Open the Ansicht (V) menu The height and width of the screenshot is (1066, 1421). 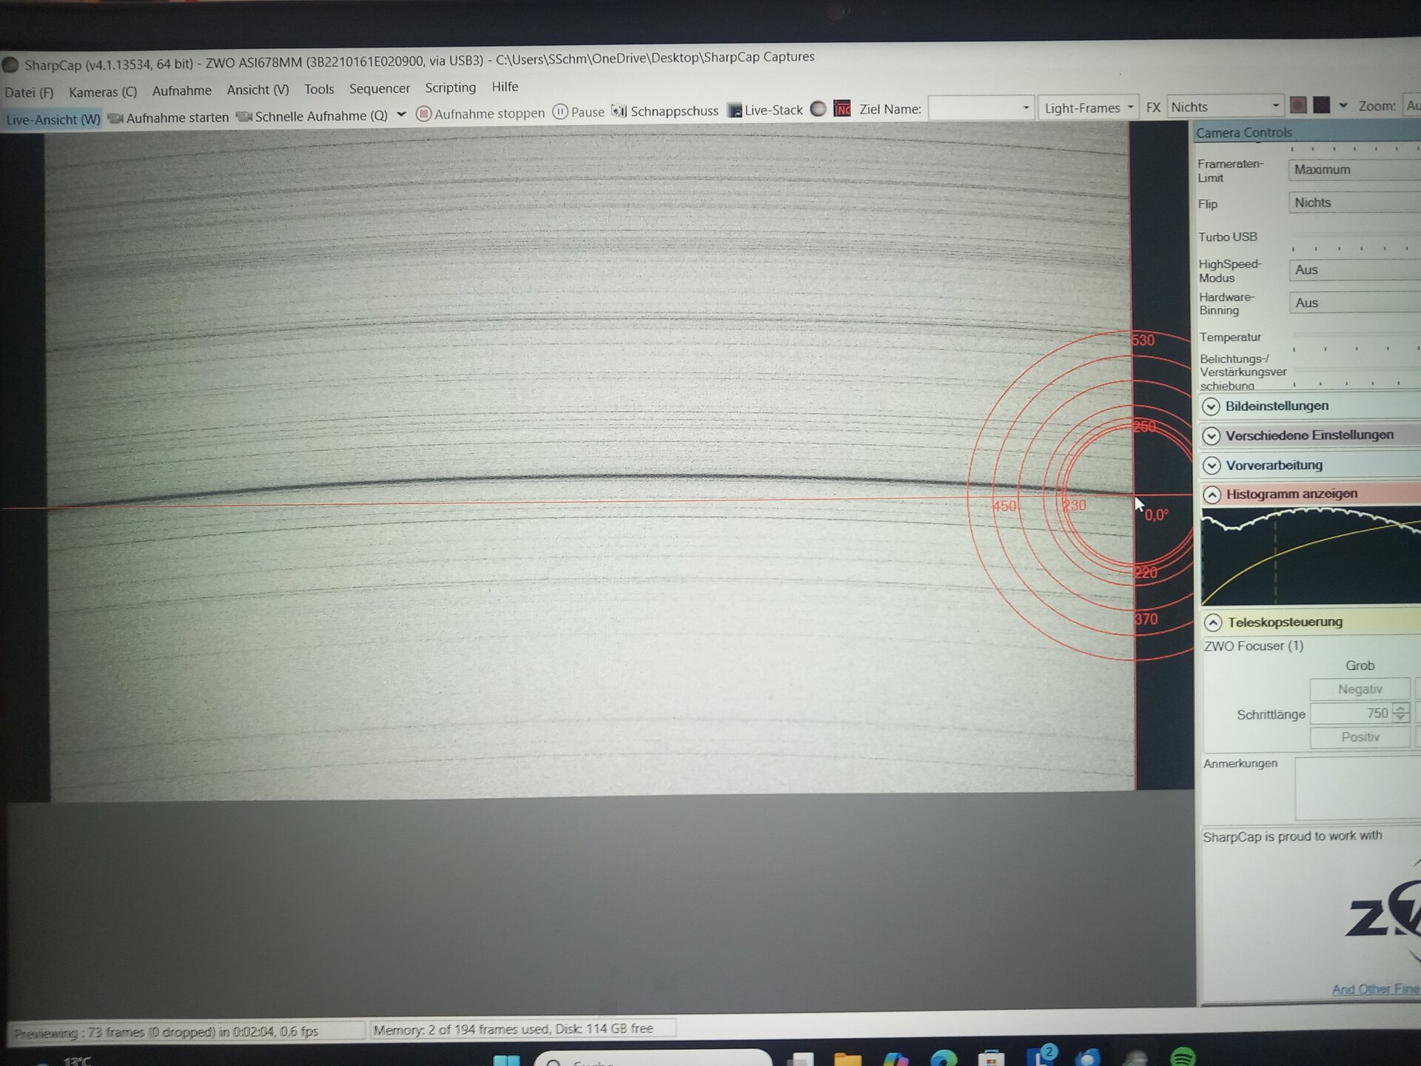258,90
